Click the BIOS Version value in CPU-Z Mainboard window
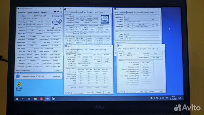 coord(142,36)
